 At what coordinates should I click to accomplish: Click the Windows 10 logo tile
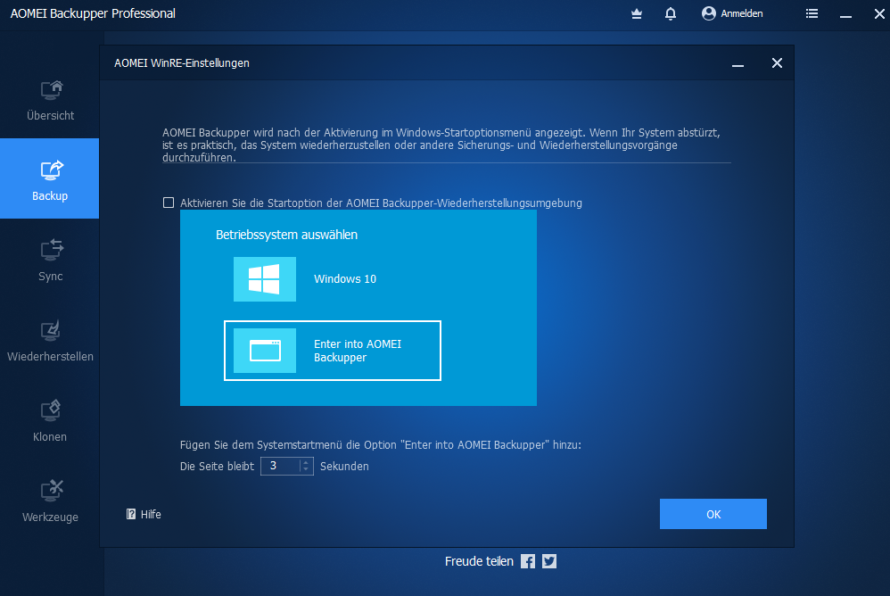pos(265,279)
